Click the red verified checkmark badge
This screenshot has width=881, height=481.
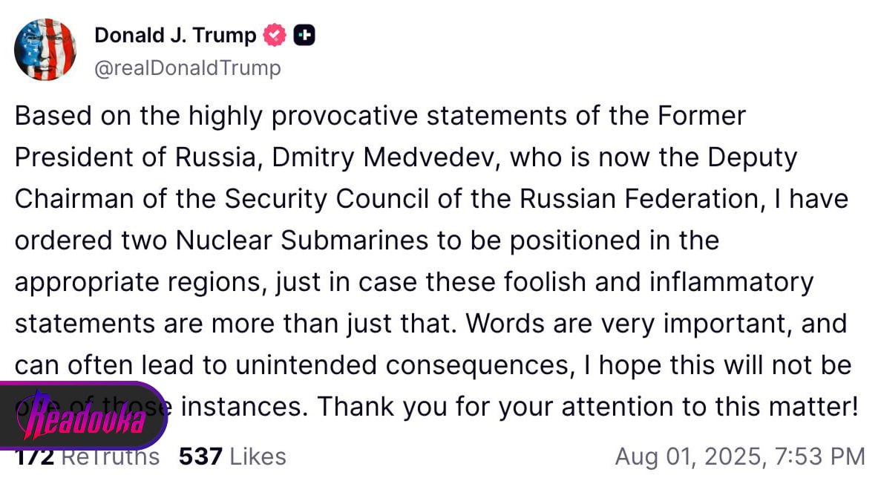coord(275,35)
